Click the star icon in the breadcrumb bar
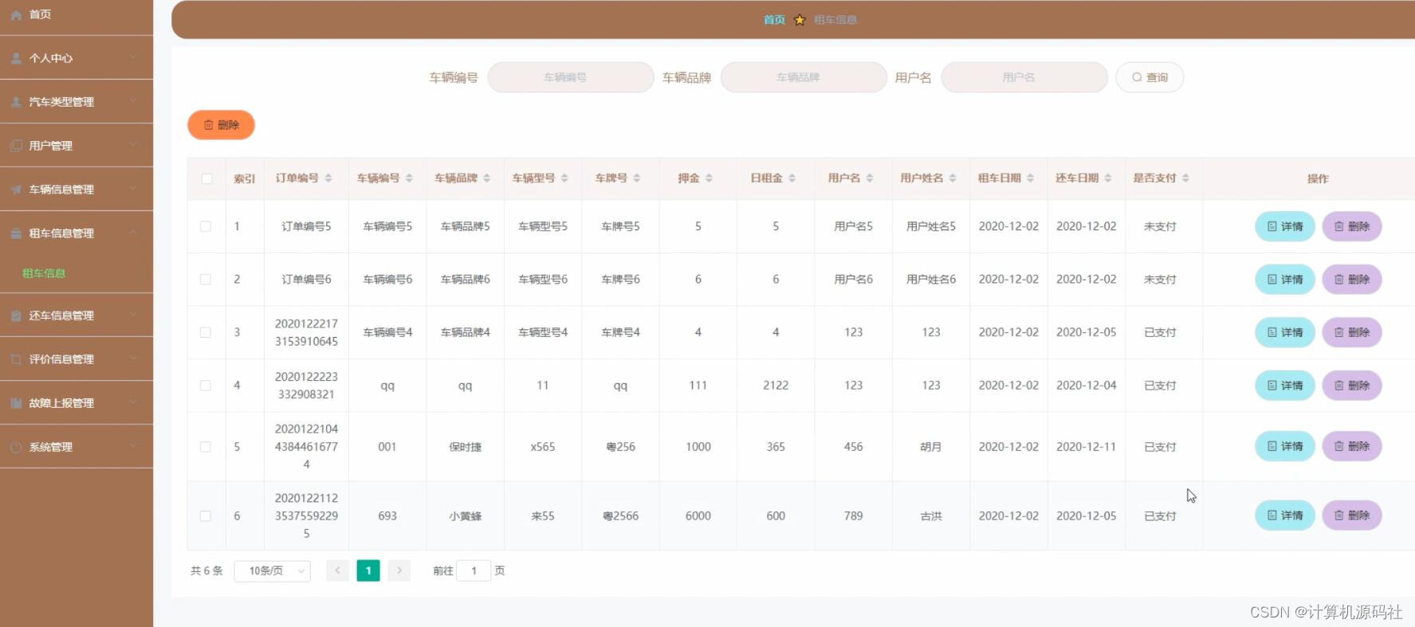The width and height of the screenshot is (1415, 627). click(x=800, y=20)
